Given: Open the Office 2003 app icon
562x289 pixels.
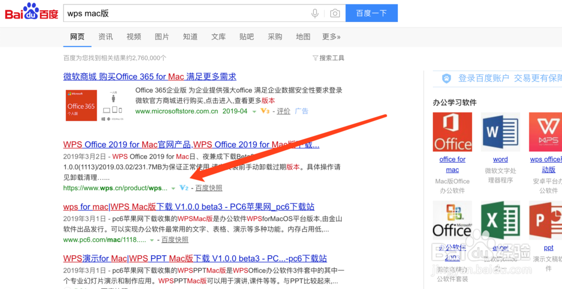Looking at the screenshot, I should (452, 220).
